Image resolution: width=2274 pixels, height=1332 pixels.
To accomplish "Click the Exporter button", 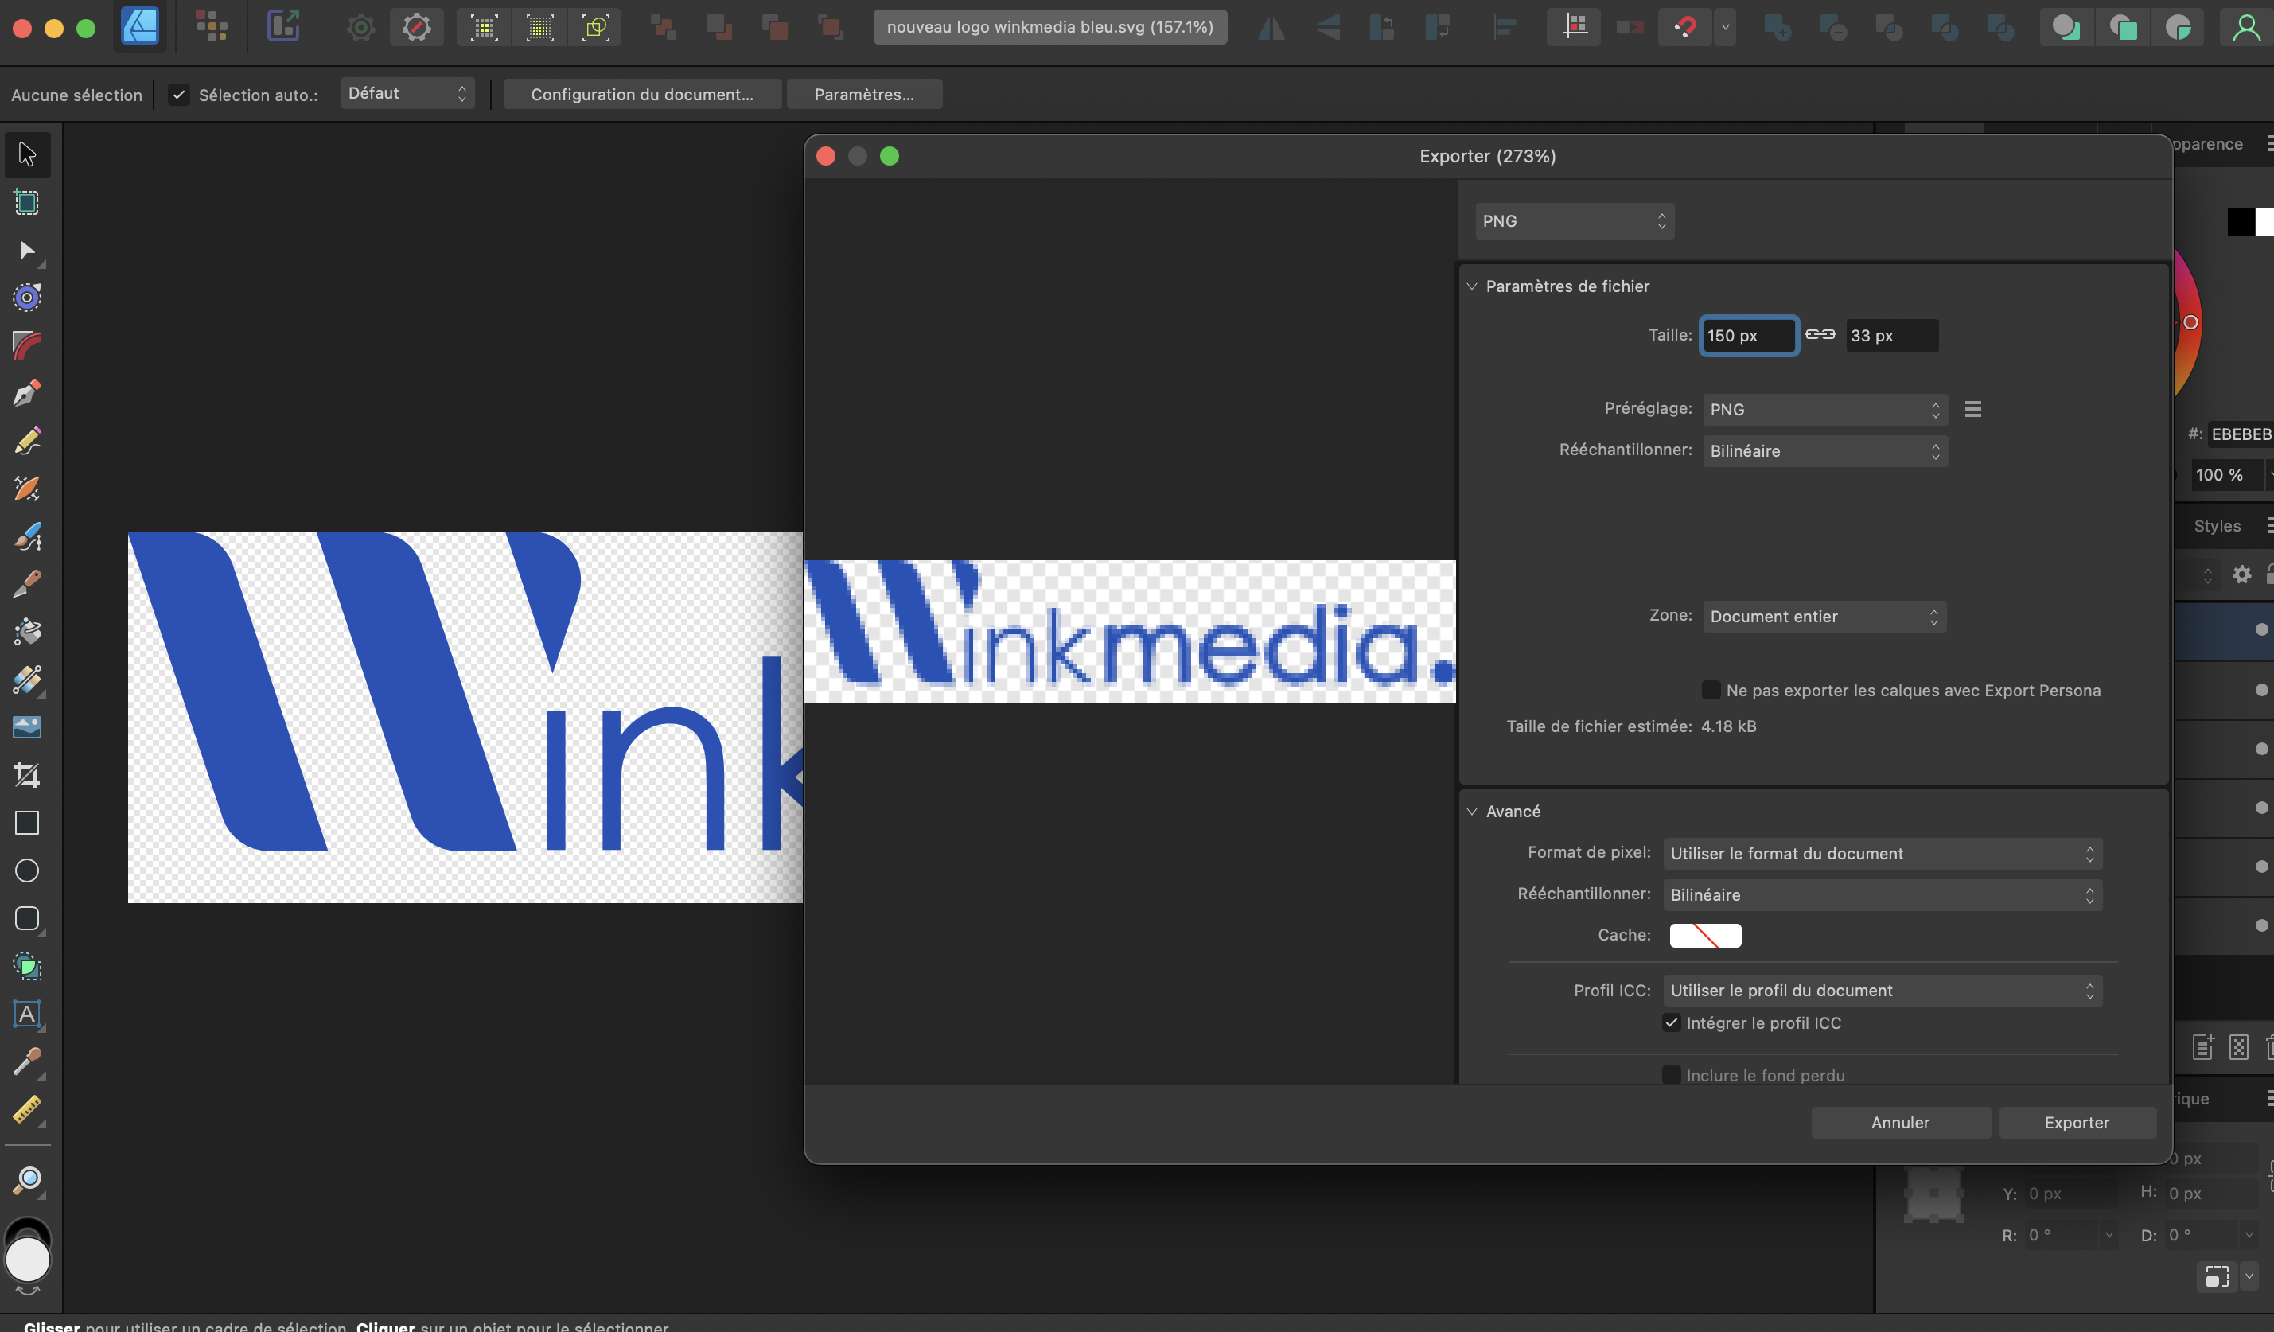I will click(2077, 1122).
